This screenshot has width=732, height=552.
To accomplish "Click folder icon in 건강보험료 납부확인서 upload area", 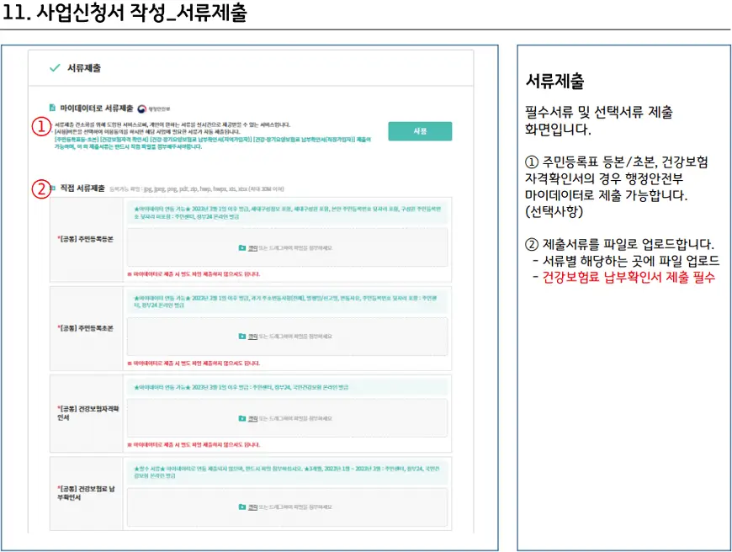I will point(242,507).
